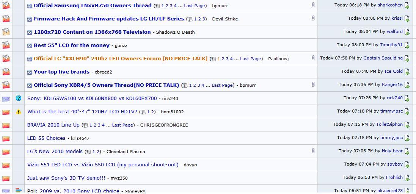The width and height of the screenshot is (416, 194).
Task: Open last post by ToiletSiphon
Action: pyautogui.click(x=407, y=125)
